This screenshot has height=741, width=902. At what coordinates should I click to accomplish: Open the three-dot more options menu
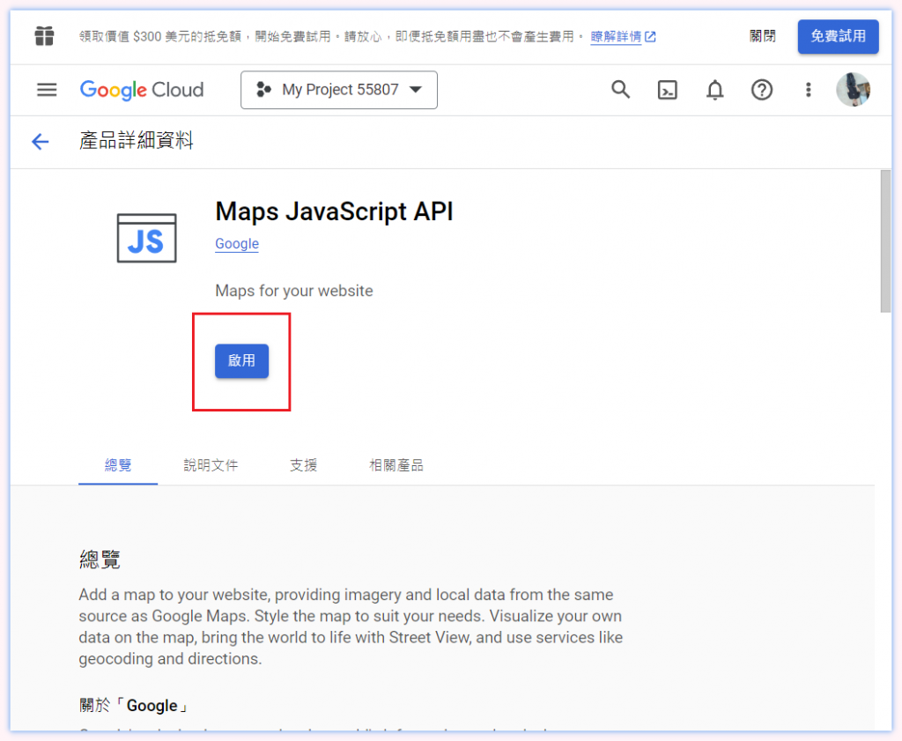click(809, 90)
